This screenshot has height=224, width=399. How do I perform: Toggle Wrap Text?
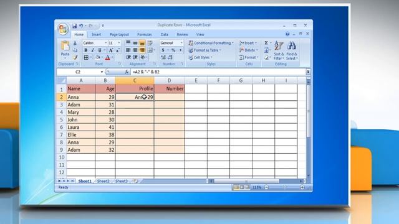click(x=150, y=43)
